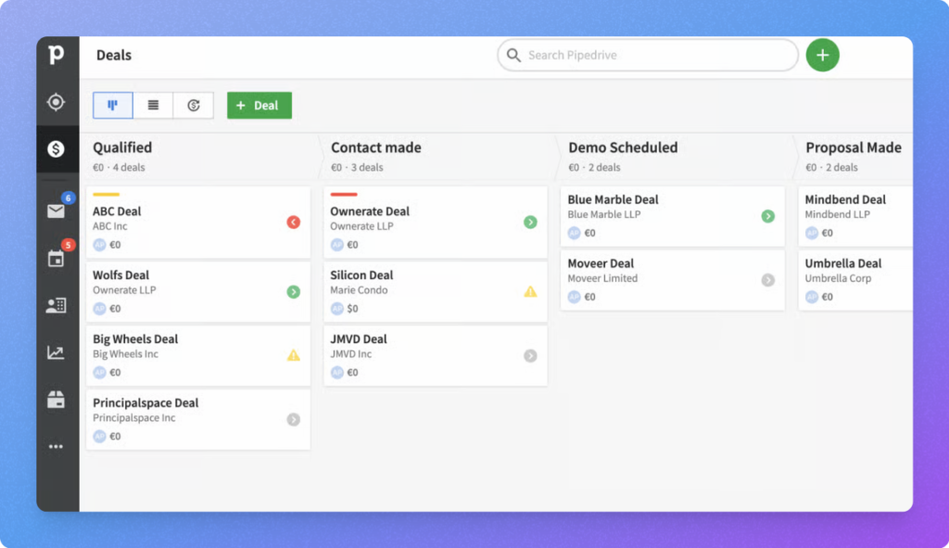This screenshot has width=949, height=548.
Task: Open the Moveer Deal title
Action: click(601, 263)
